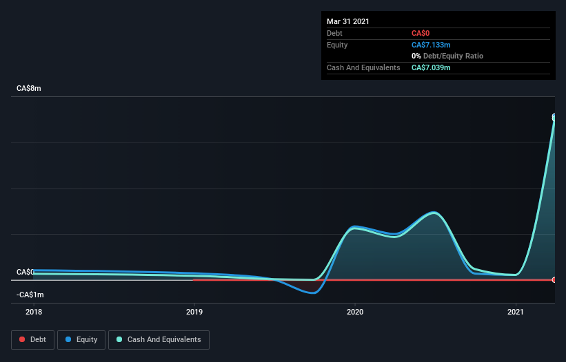The image size is (566, 362).
Task: Click the -CA$1m y-axis label
Action: click(30, 295)
